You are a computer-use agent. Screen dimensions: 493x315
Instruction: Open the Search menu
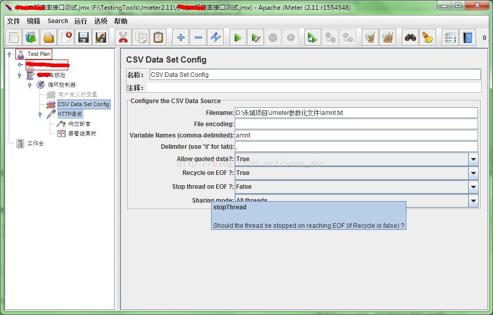pos(57,21)
